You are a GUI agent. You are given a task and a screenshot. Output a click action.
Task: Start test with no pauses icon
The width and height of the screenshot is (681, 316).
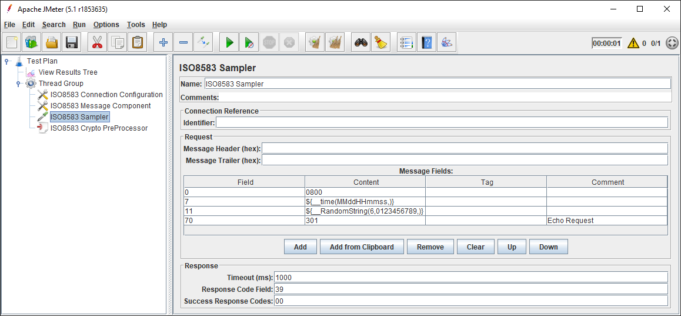(249, 42)
